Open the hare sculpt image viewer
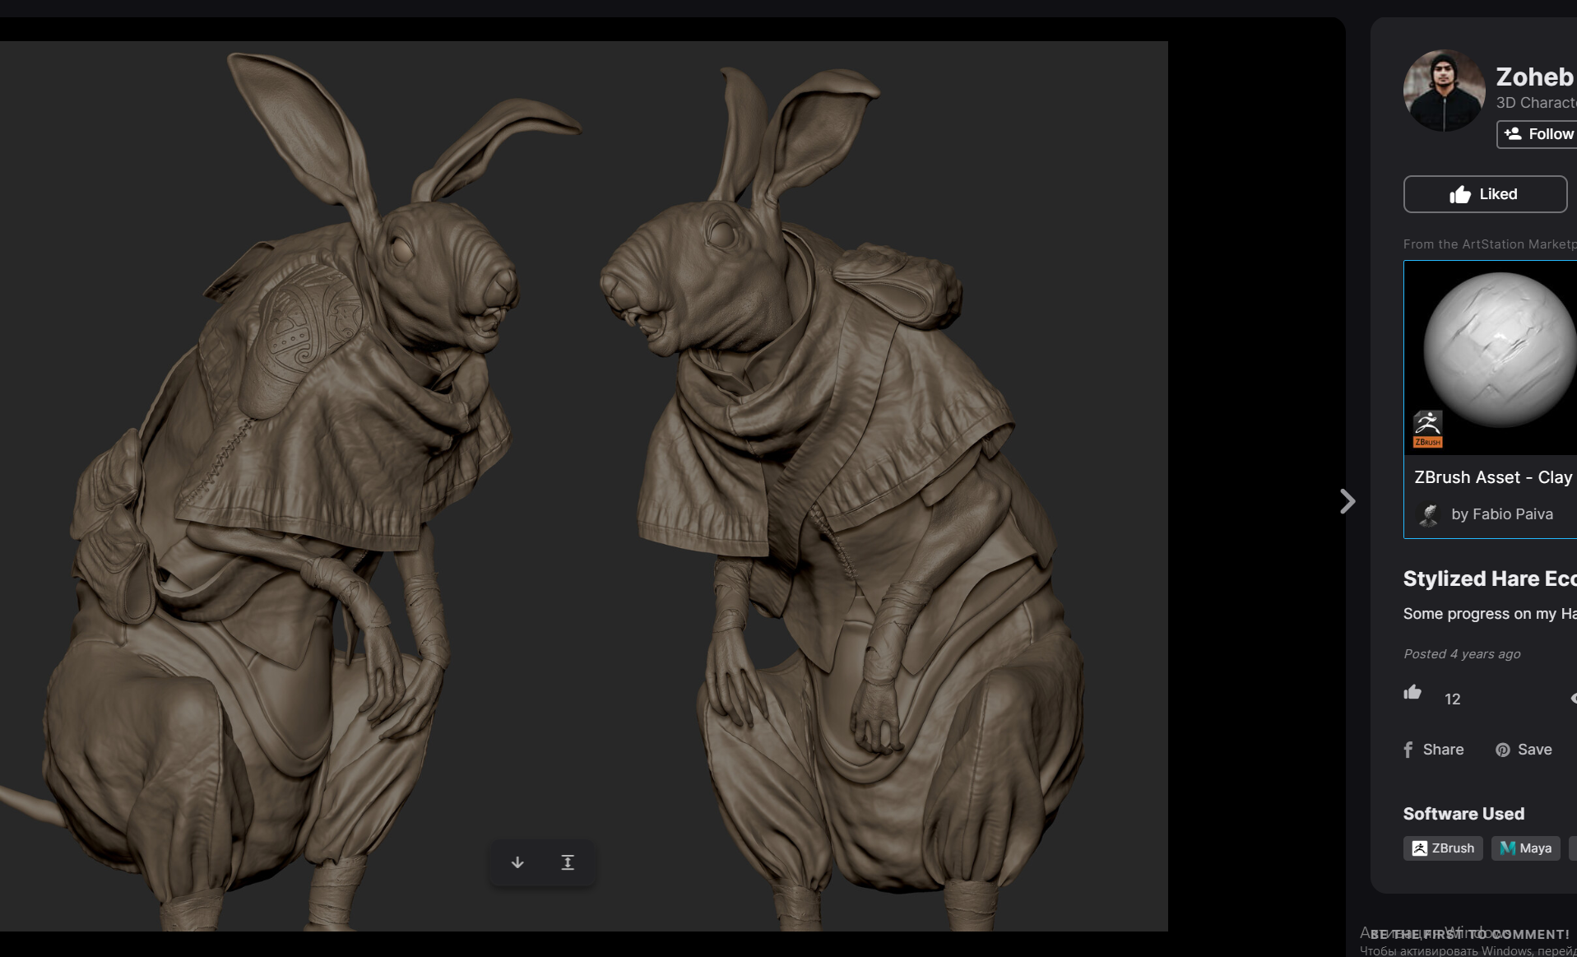 [x=584, y=486]
